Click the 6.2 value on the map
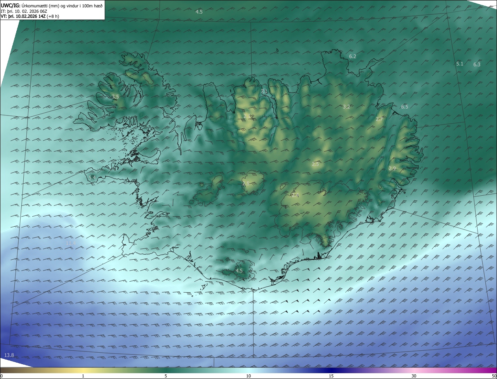This screenshot has height=379, width=497. pyautogui.click(x=353, y=56)
